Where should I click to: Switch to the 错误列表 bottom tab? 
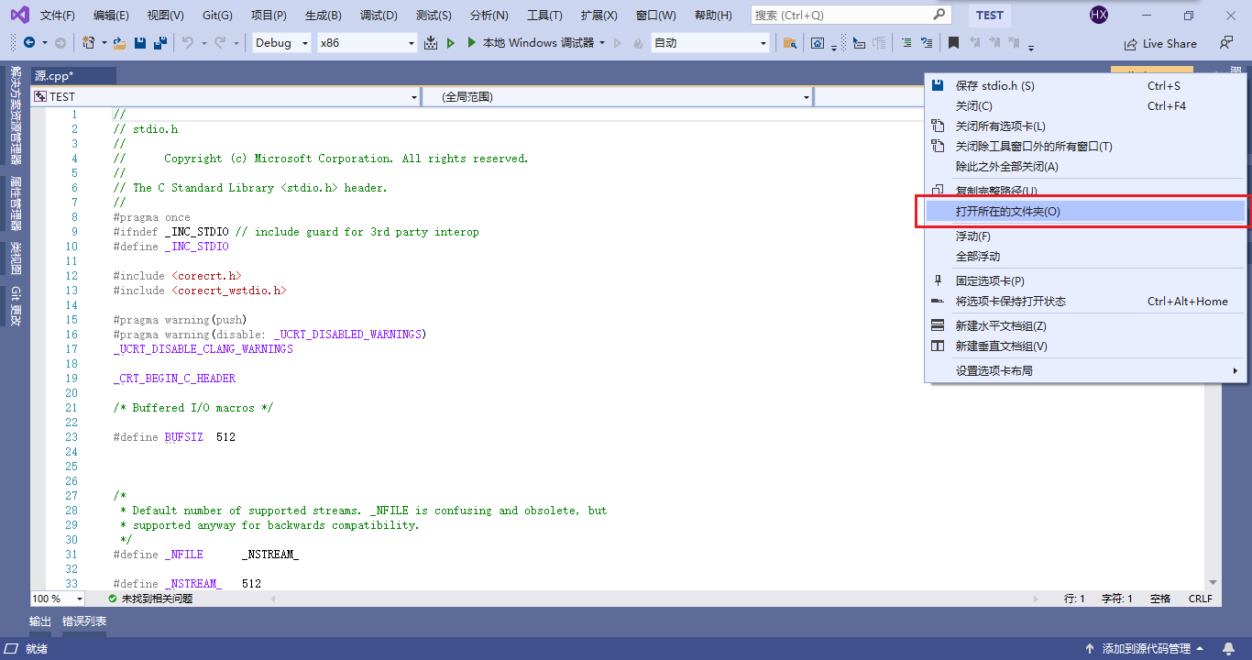pyautogui.click(x=85, y=621)
